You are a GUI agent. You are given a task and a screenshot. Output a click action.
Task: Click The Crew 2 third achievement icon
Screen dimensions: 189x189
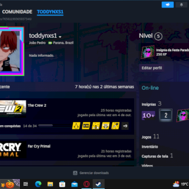coord(96,126)
